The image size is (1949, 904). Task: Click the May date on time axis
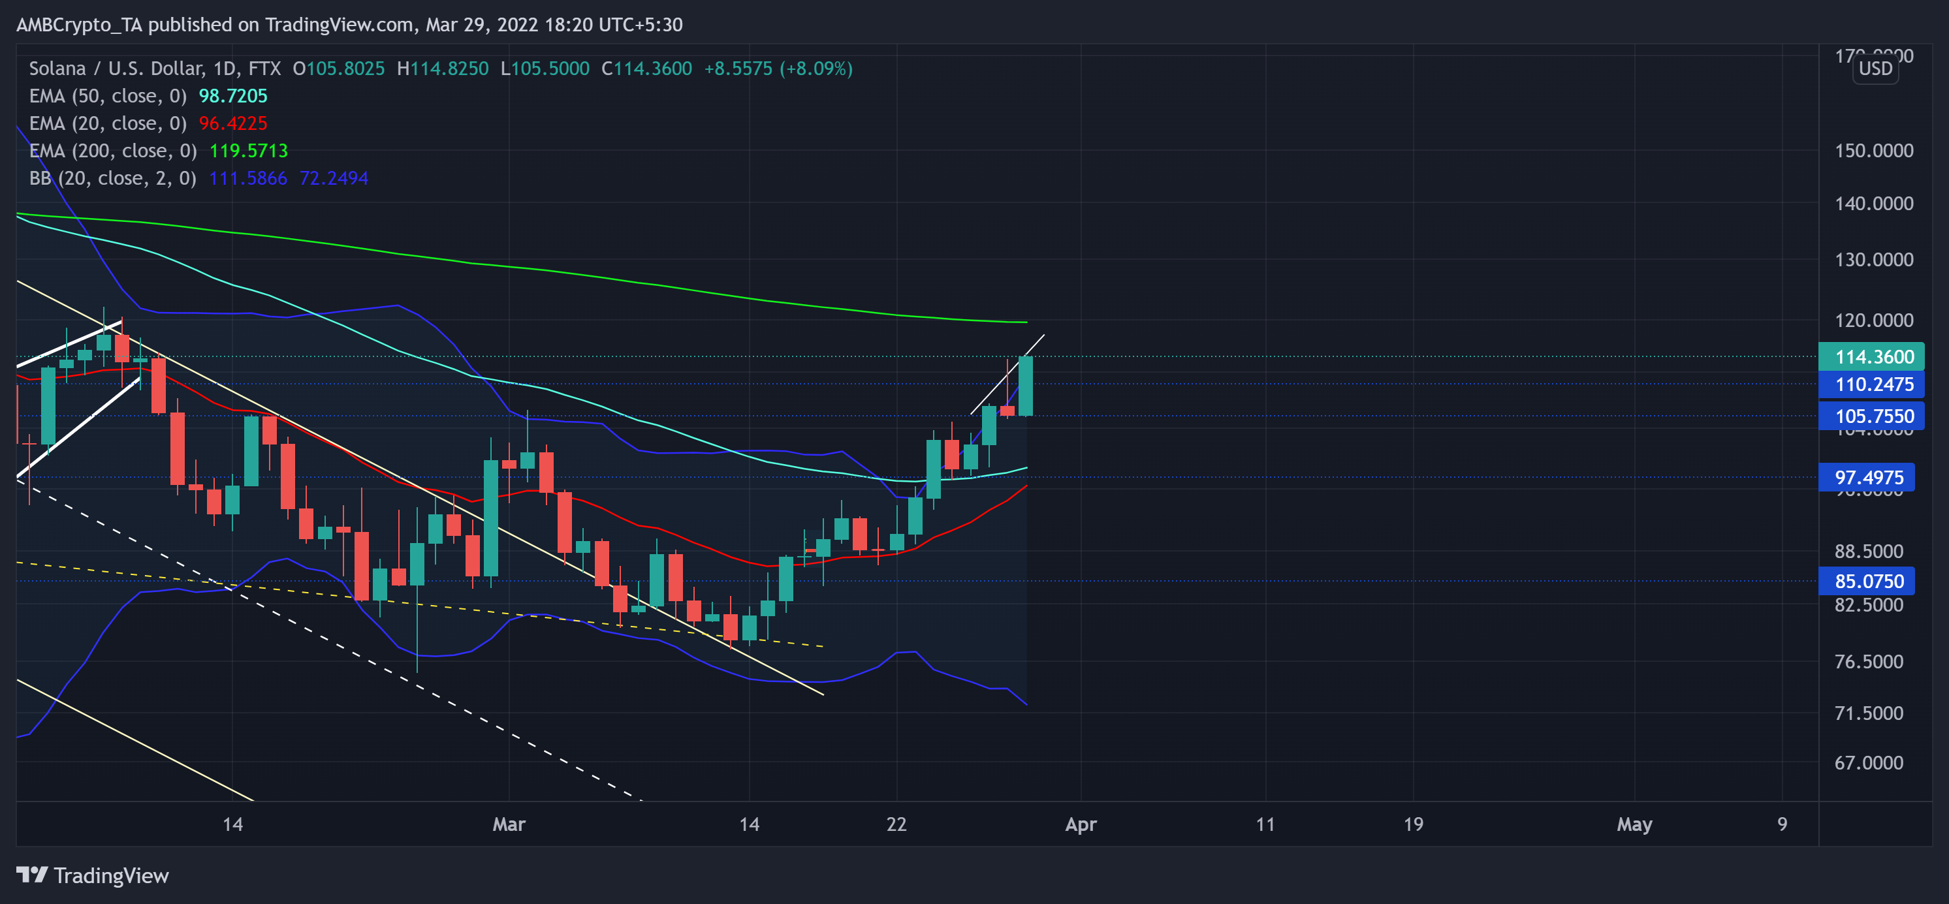tap(1634, 824)
